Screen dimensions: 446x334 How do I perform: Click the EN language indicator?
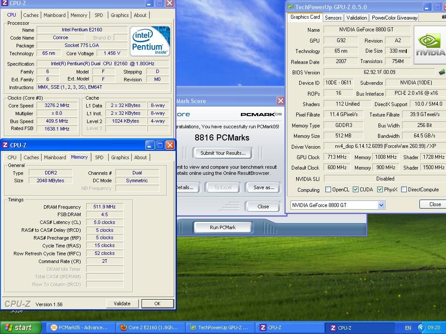pos(408,328)
